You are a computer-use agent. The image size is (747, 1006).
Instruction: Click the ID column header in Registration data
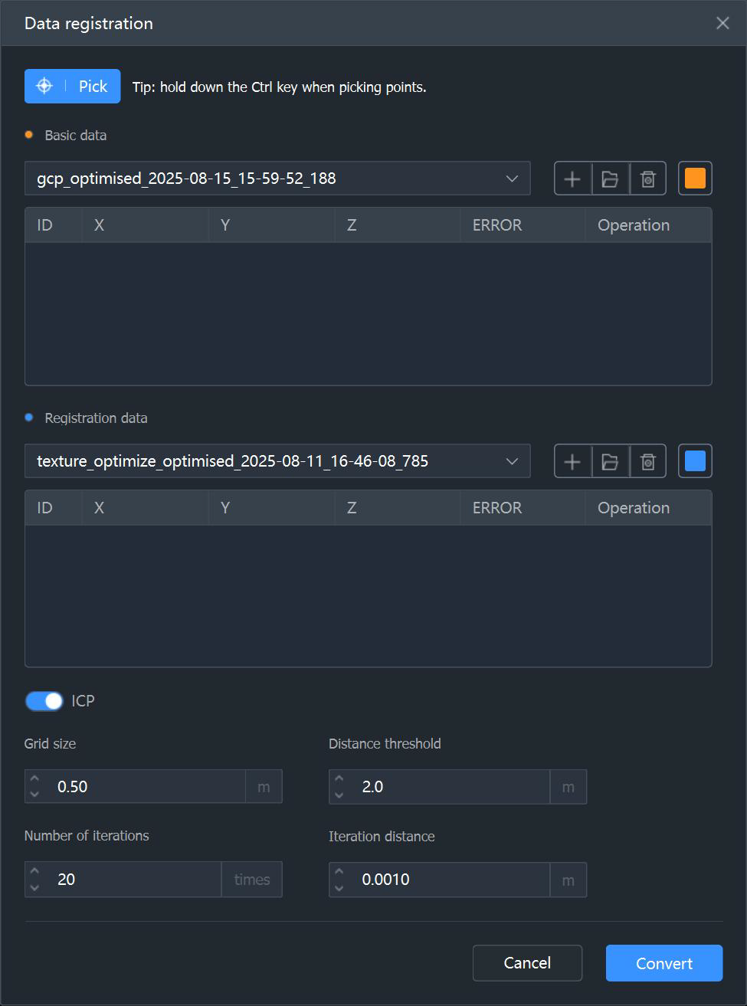(x=54, y=508)
